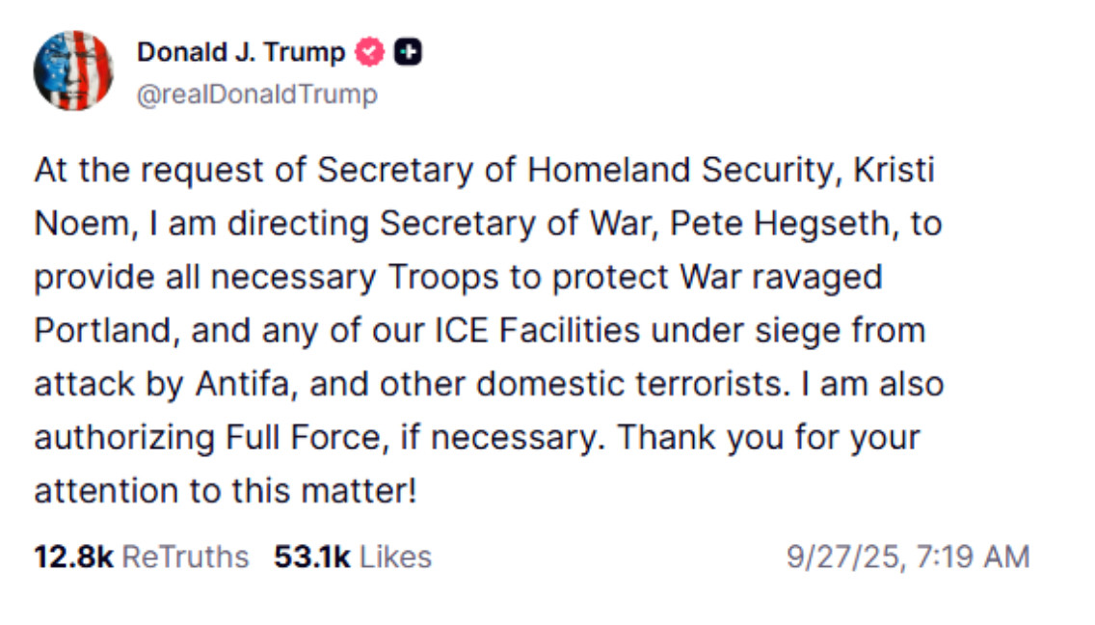Screen dimensions: 1095x625
Task: Click the closing line ending in matter!
Action: coord(226,491)
